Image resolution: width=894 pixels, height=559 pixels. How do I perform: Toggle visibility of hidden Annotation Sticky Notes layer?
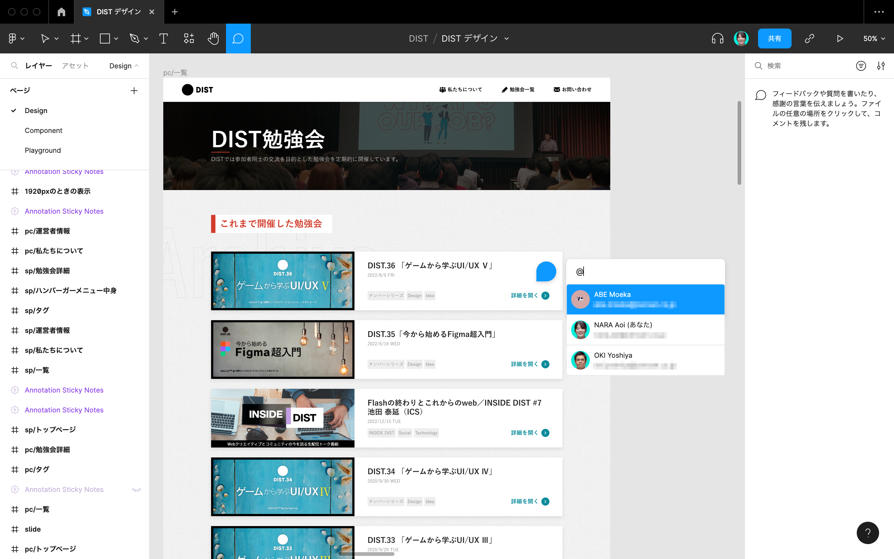[137, 489]
